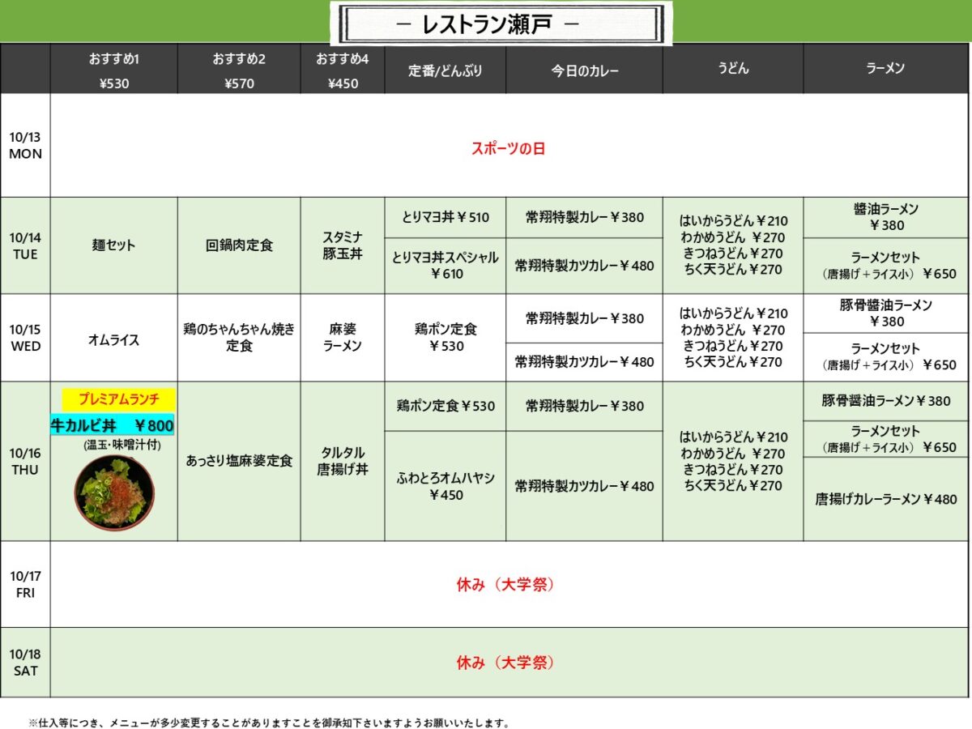Screen dimensions: 972x729
Task: Click the あっさり塩麻婆定食 menu item
Action: point(239,461)
